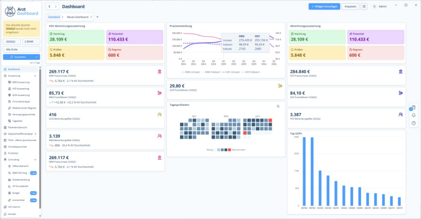Open Patientenübersicht in sidebar
Viewport: 421px width, 219px height.
(x=18, y=128)
